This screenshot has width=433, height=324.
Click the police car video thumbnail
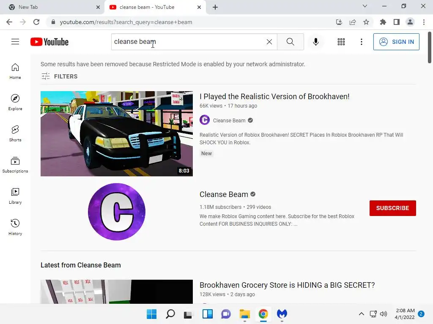(117, 134)
